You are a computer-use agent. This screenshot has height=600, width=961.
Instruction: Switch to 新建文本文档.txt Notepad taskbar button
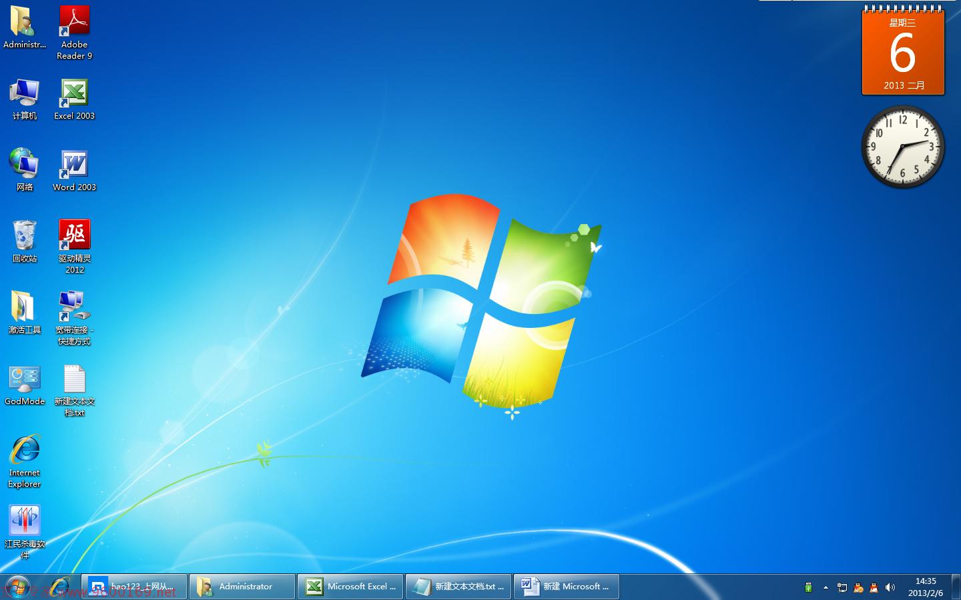[458, 587]
